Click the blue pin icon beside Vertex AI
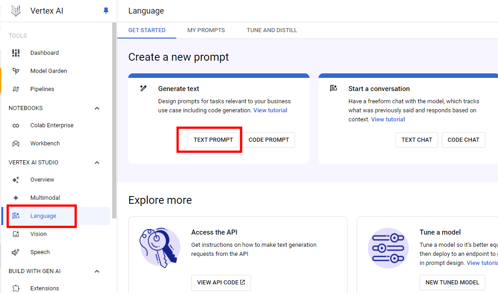Viewport: 498px width, 293px height. point(106,11)
